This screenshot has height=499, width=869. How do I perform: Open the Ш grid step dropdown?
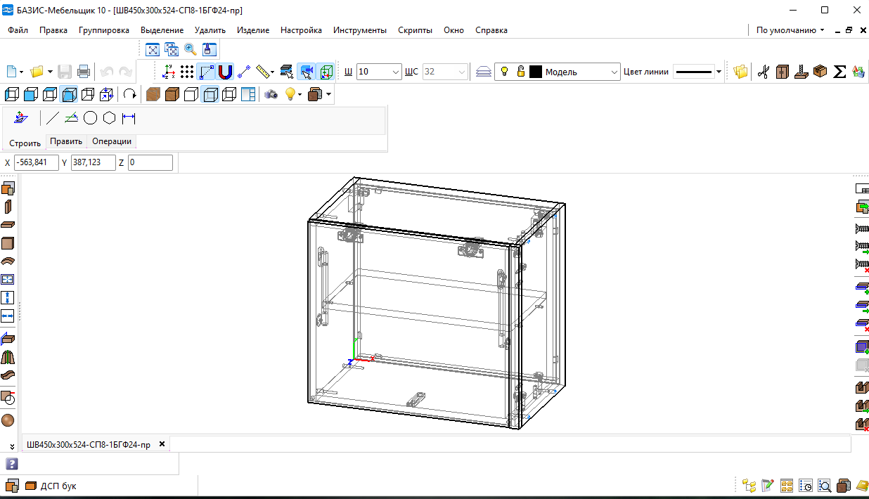[395, 72]
